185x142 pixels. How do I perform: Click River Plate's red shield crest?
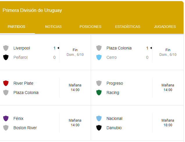[6, 83]
